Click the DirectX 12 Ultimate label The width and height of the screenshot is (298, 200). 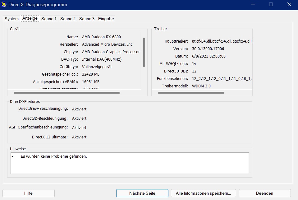pyautogui.click(x=50, y=137)
